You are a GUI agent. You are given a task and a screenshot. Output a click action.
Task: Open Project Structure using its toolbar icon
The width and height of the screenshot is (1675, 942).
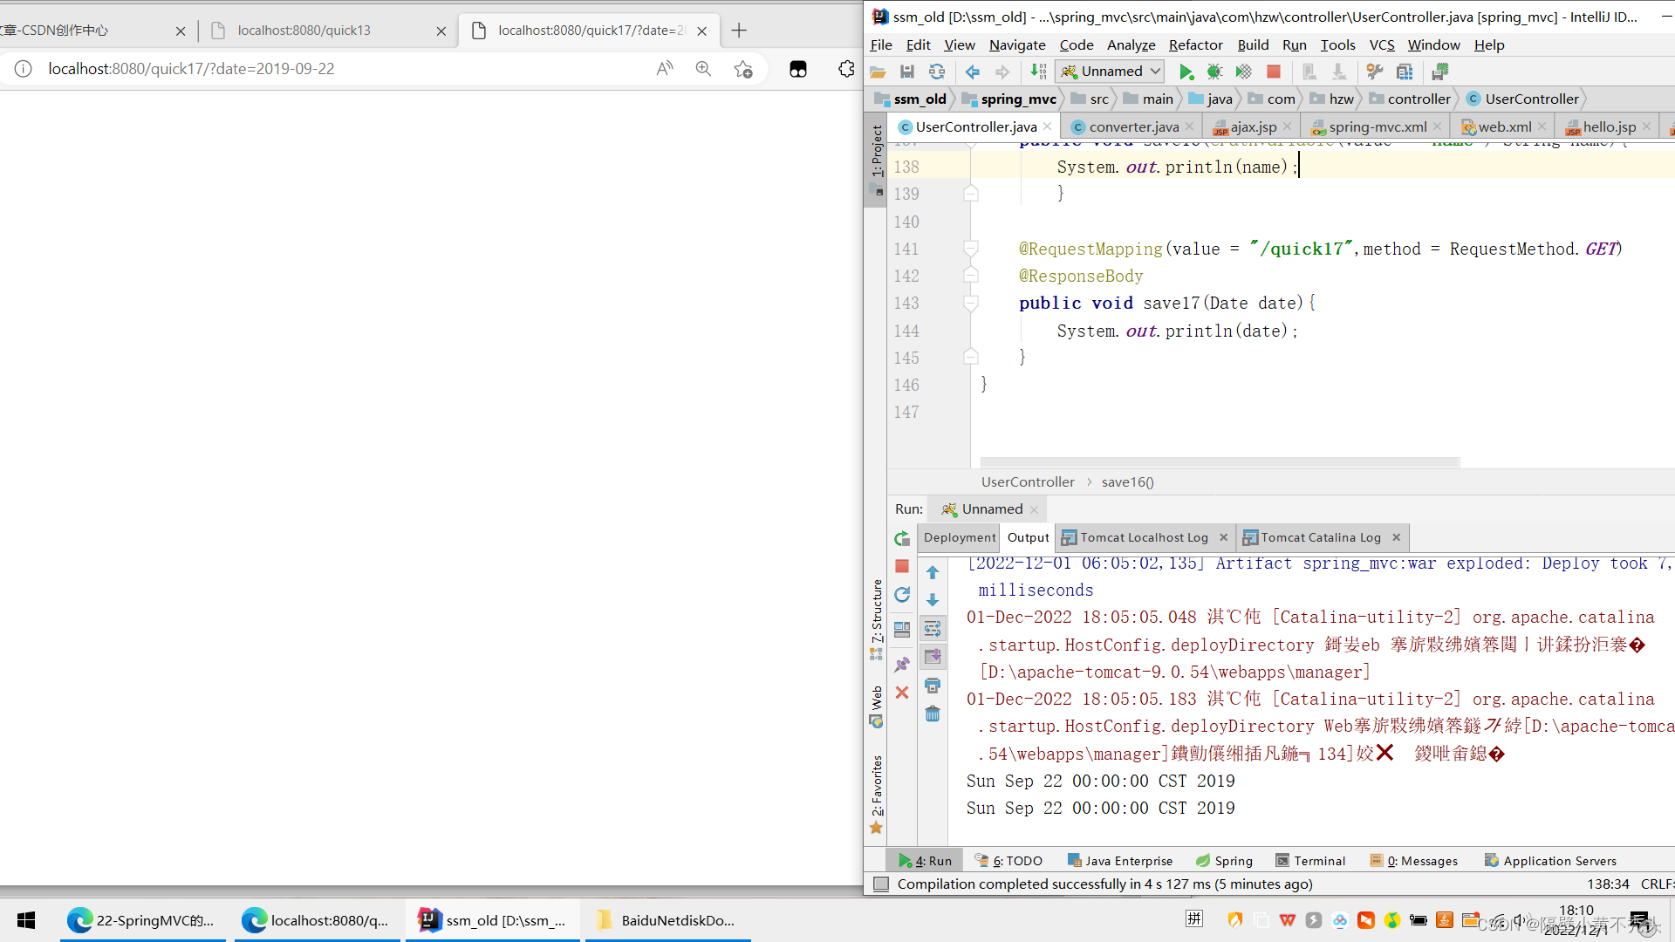point(1404,72)
